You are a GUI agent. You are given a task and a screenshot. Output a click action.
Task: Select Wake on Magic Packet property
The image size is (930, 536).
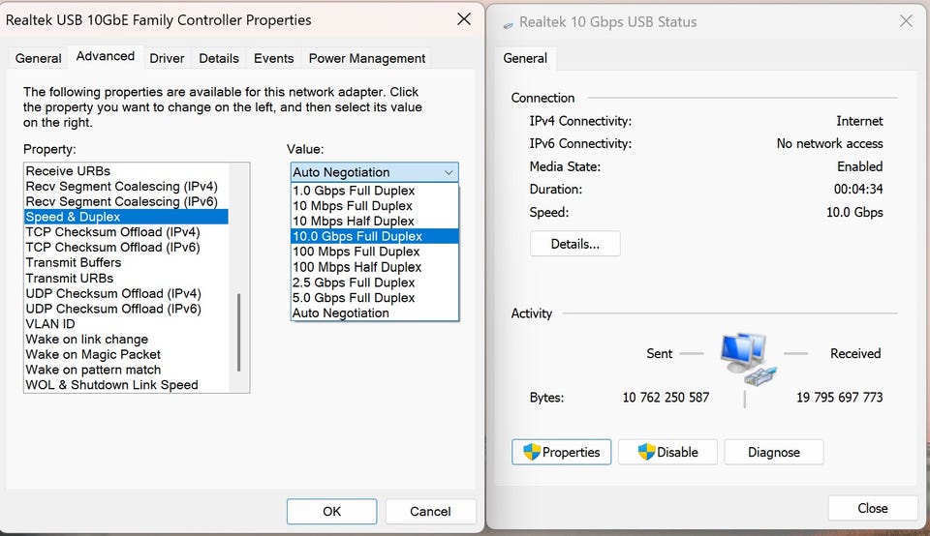pos(126,355)
